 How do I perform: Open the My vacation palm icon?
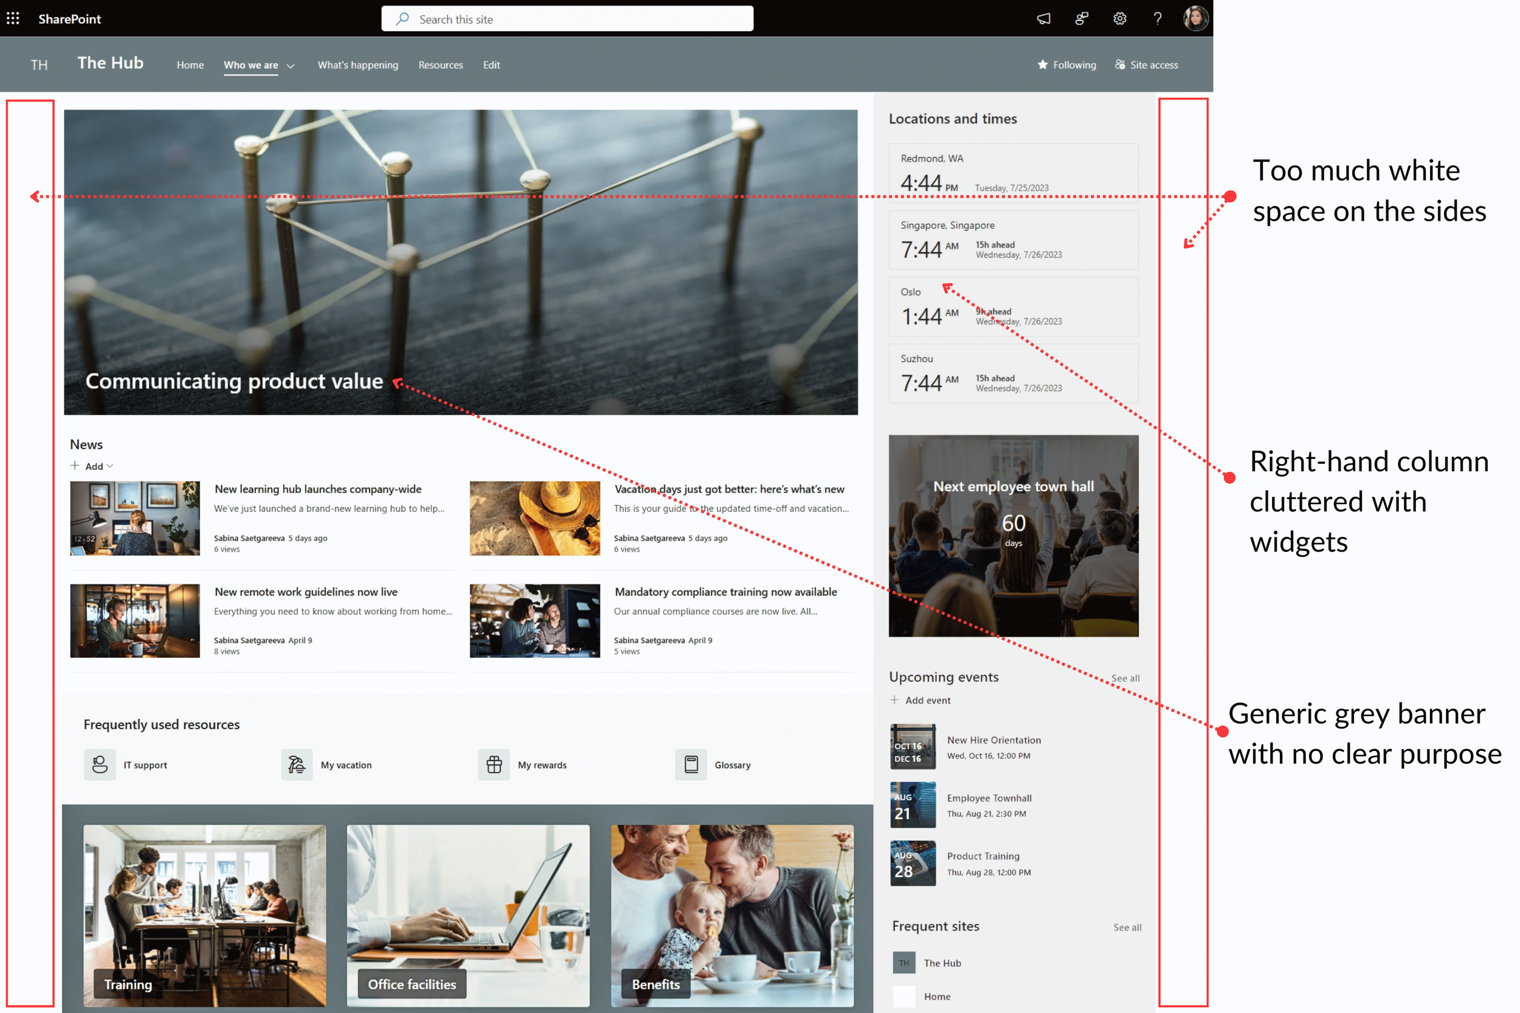tap(297, 765)
